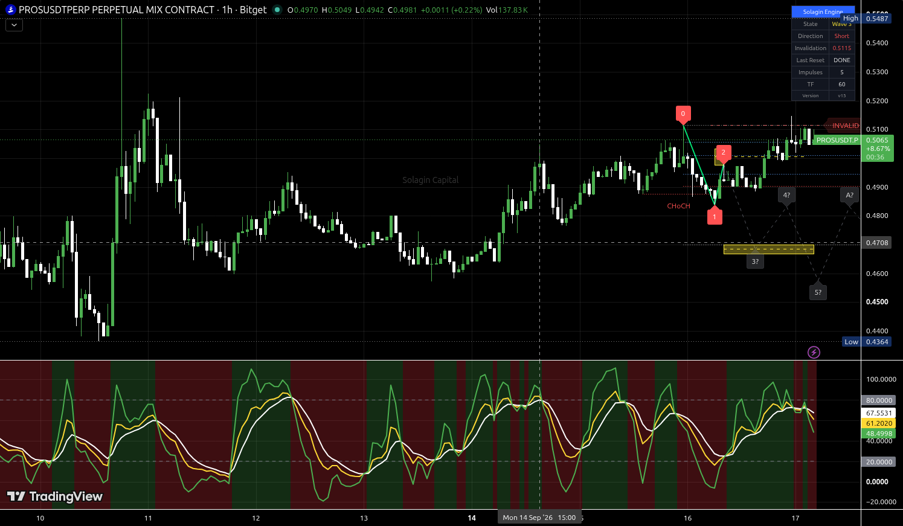Click the CHoCH label on chart
This screenshot has height=526, width=903.
678,207
